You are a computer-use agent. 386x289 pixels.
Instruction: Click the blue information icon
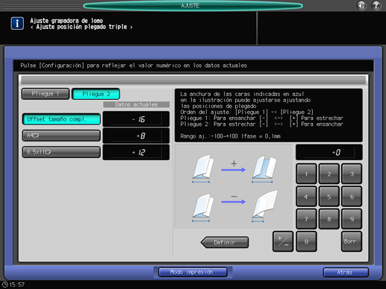coord(17,24)
